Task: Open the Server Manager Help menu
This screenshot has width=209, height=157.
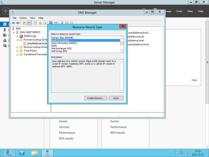Action: tap(201, 11)
